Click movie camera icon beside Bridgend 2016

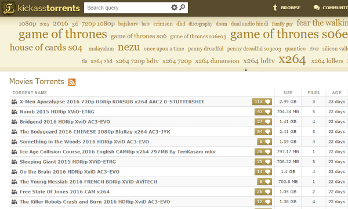[x=14, y=122]
